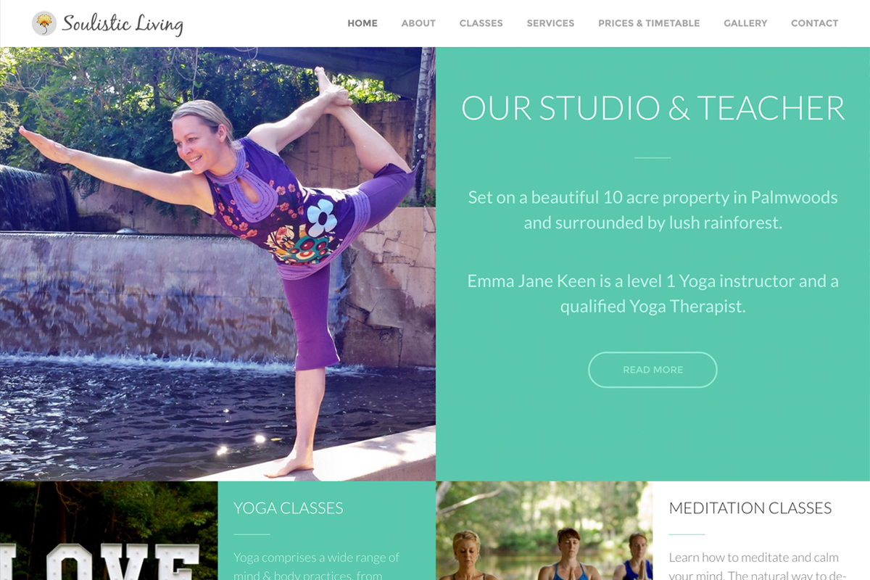
Task: Click the Palmwoods property description paragraph
Action: [x=652, y=210]
